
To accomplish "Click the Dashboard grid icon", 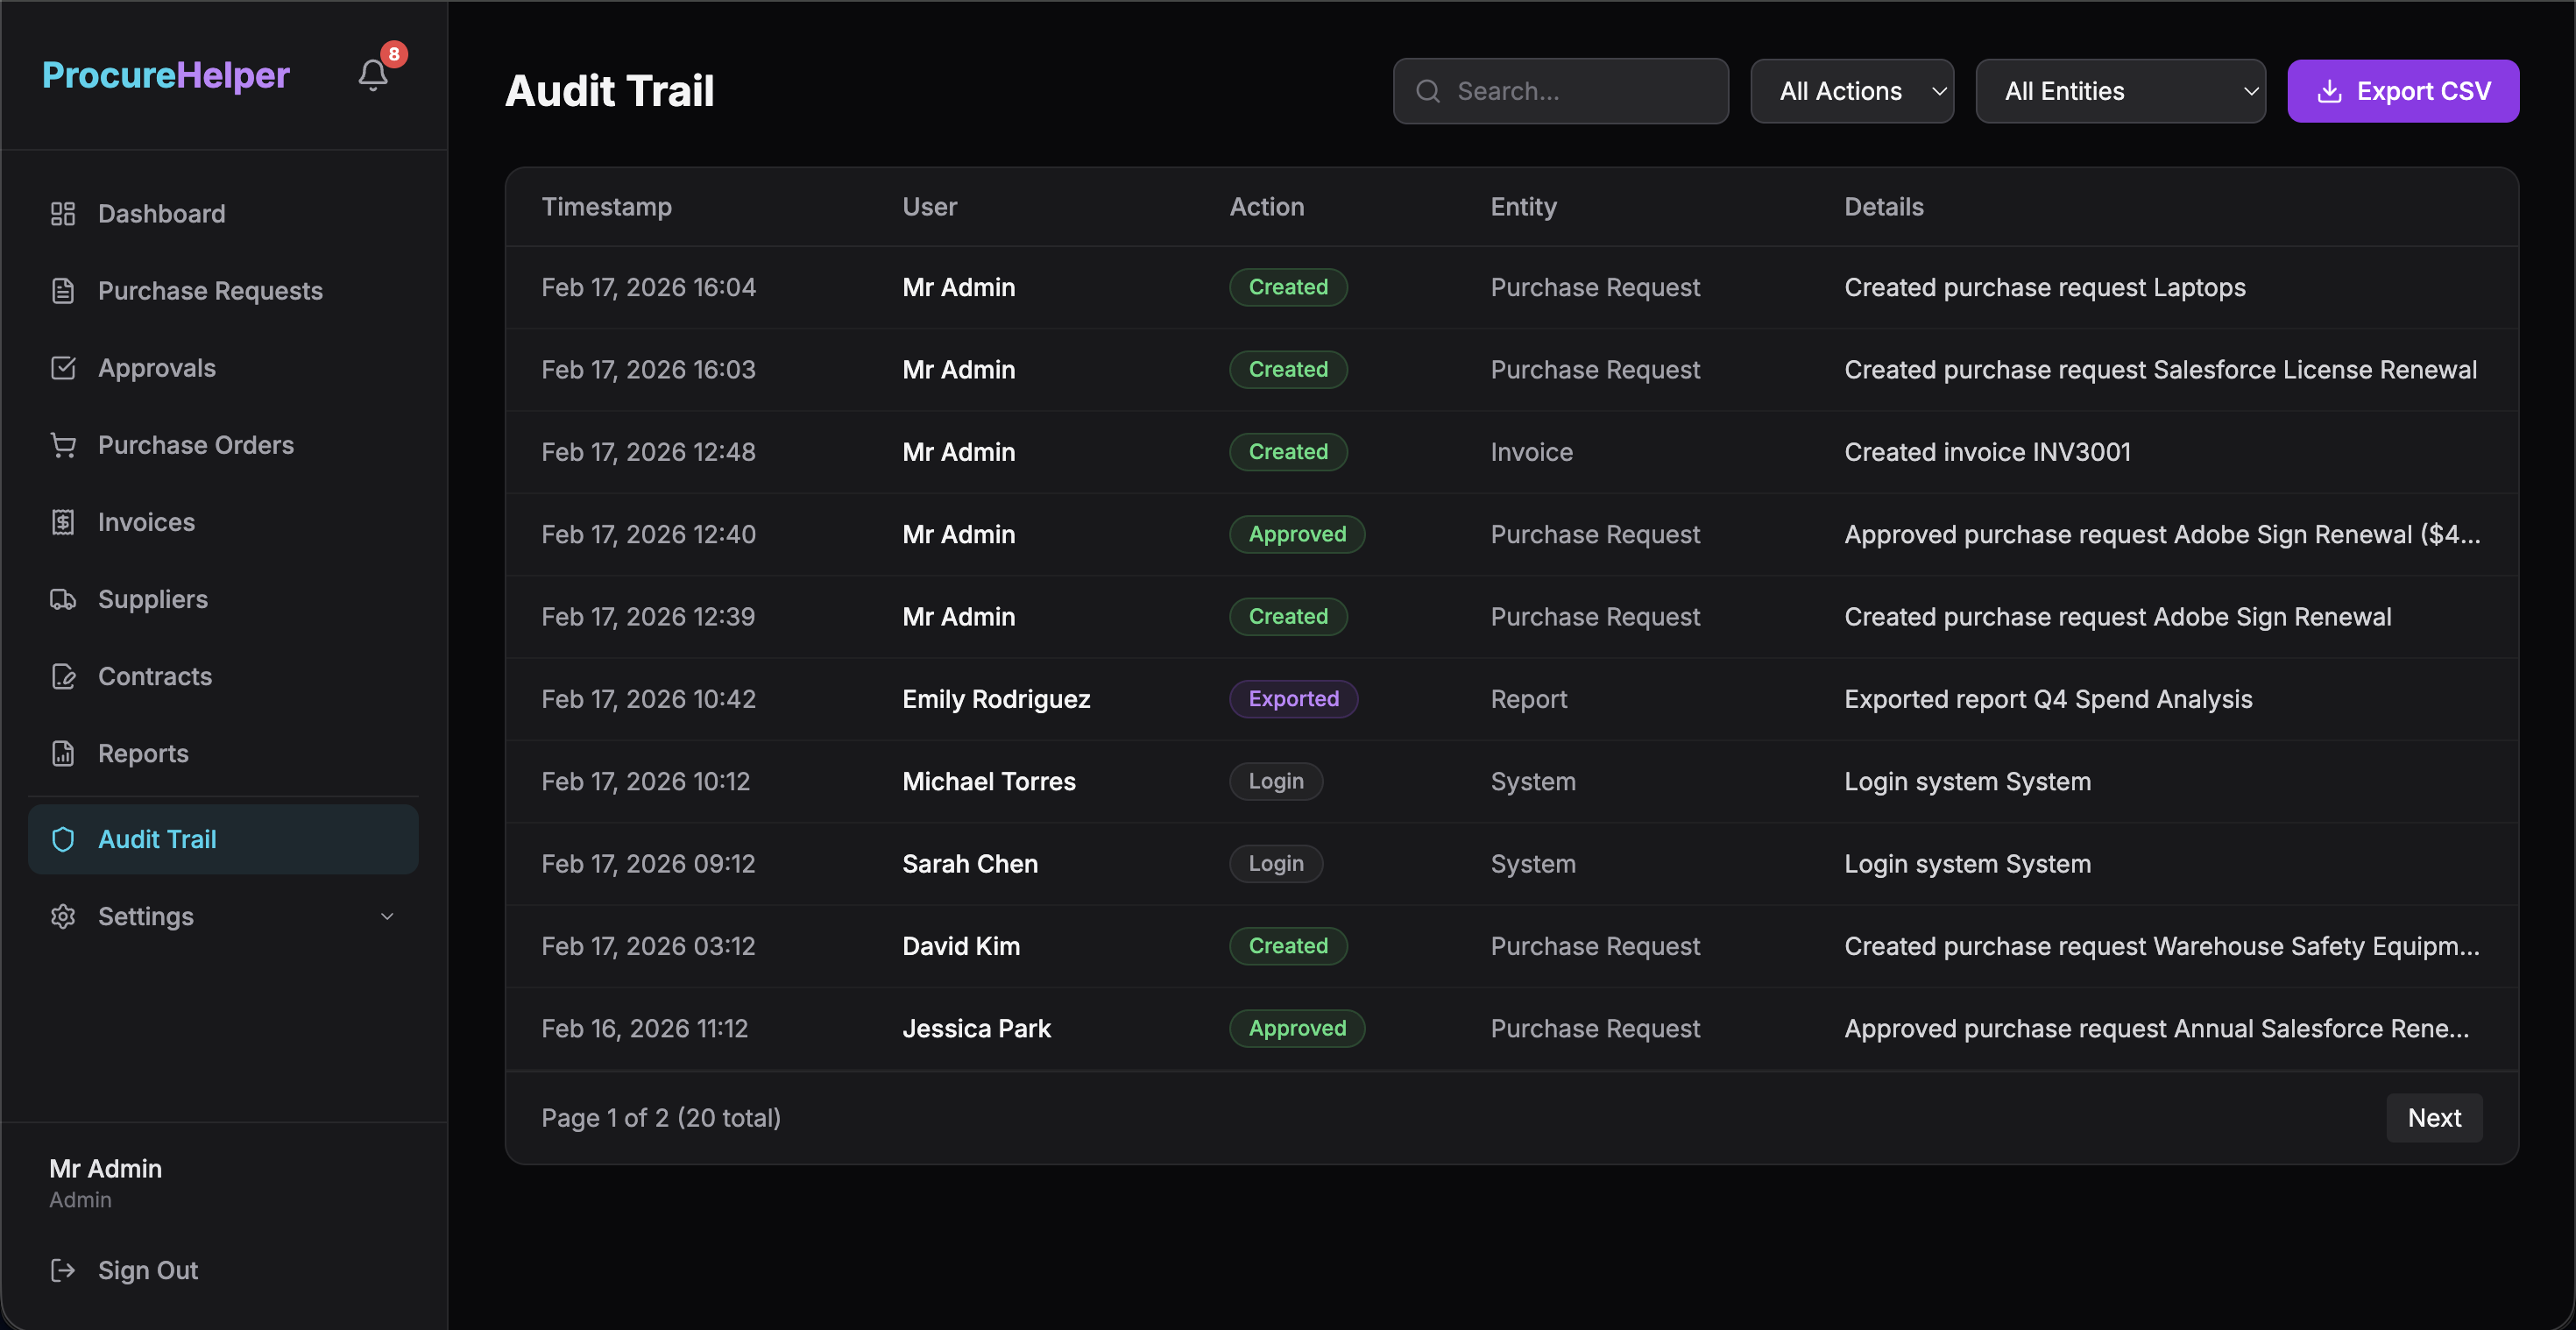I will (x=63, y=213).
